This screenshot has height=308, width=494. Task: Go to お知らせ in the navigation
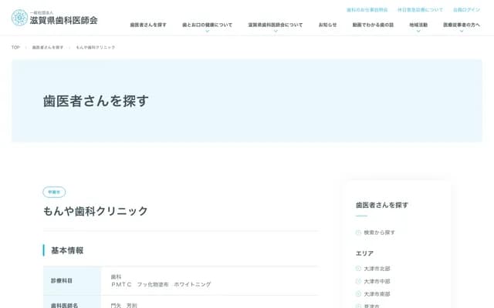[327, 25]
